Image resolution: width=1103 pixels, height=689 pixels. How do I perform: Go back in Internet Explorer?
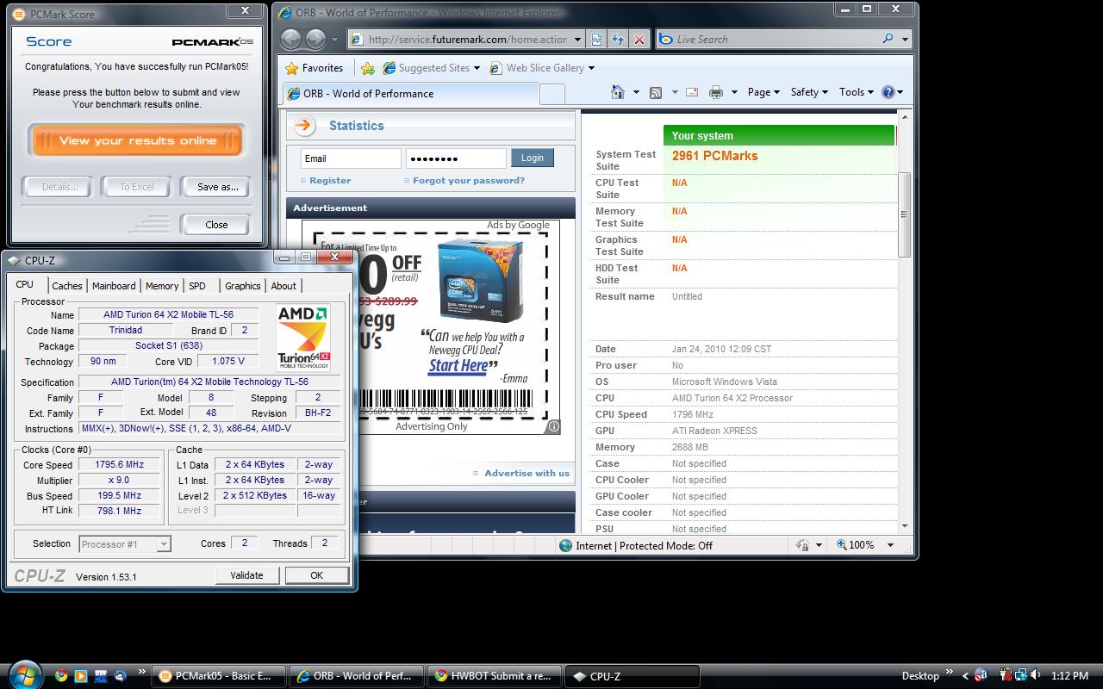[290, 39]
